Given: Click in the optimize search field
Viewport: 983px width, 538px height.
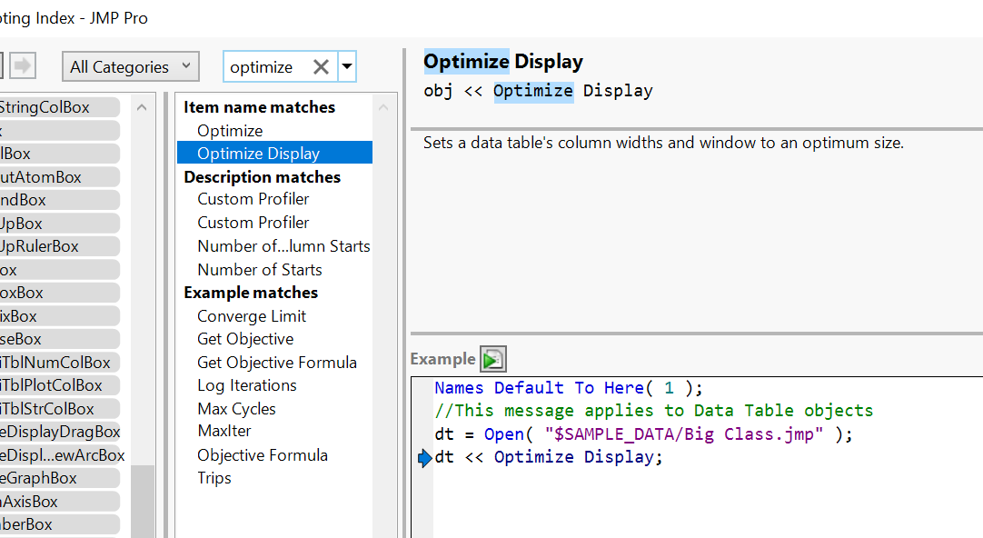Looking at the screenshot, I should [x=266, y=66].
